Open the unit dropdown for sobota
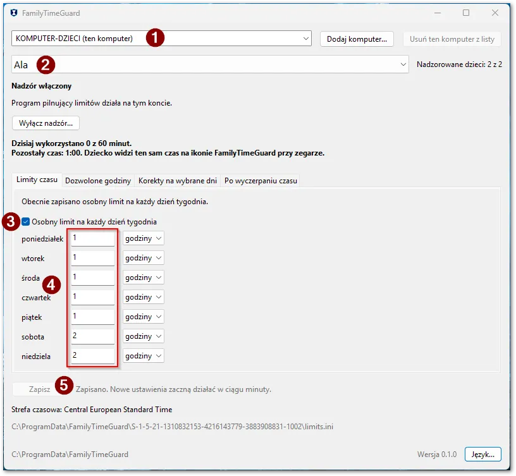This screenshot has width=516, height=476. 143,336
